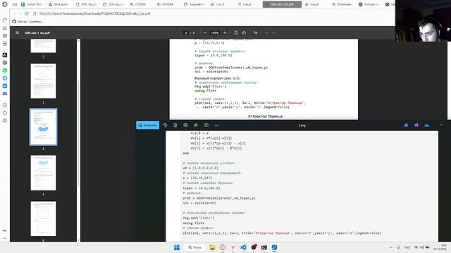Open the Yandex Browser from the taskbar
The width and height of the screenshot is (451, 253).
click(x=233, y=247)
